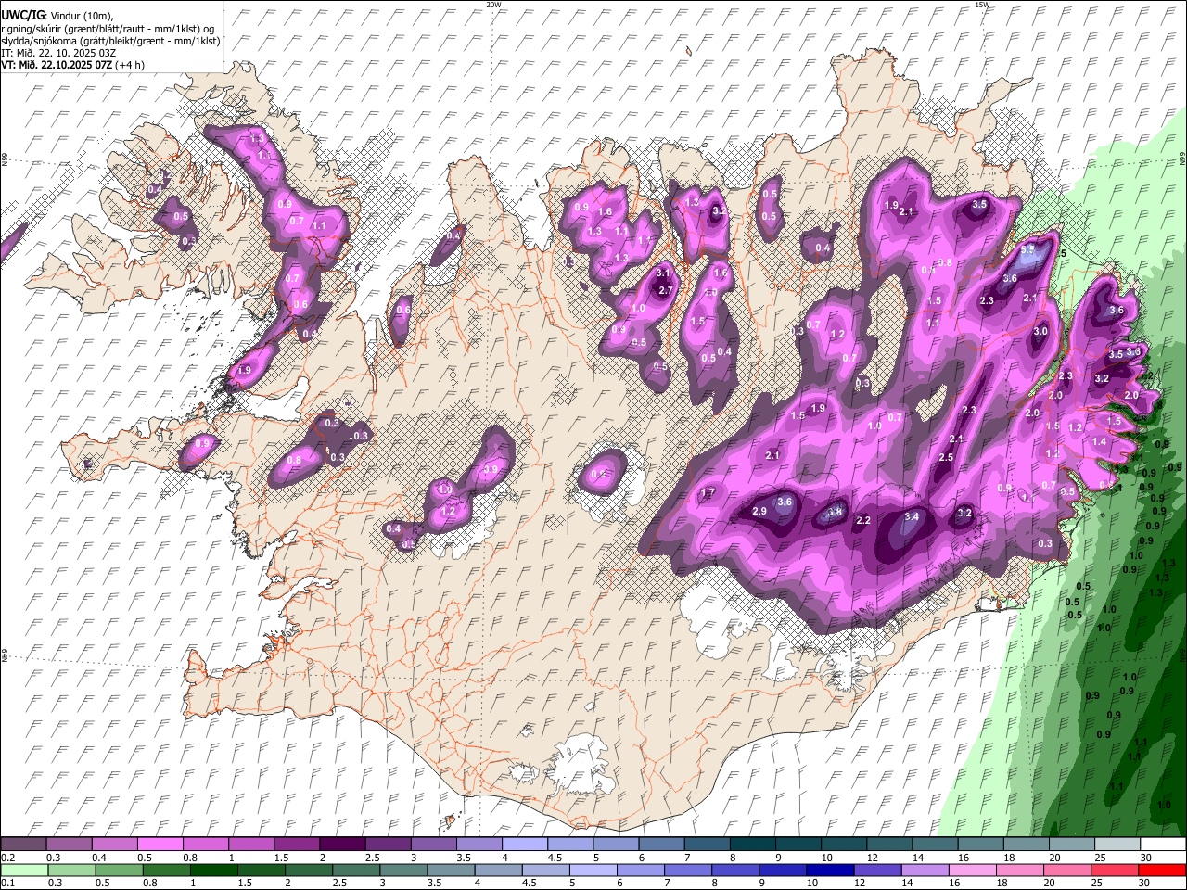The width and height of the screenshot is (1187, 890).
Task: Pick bright red lower swatch after 30
Action: click(x=1163, y=870)
